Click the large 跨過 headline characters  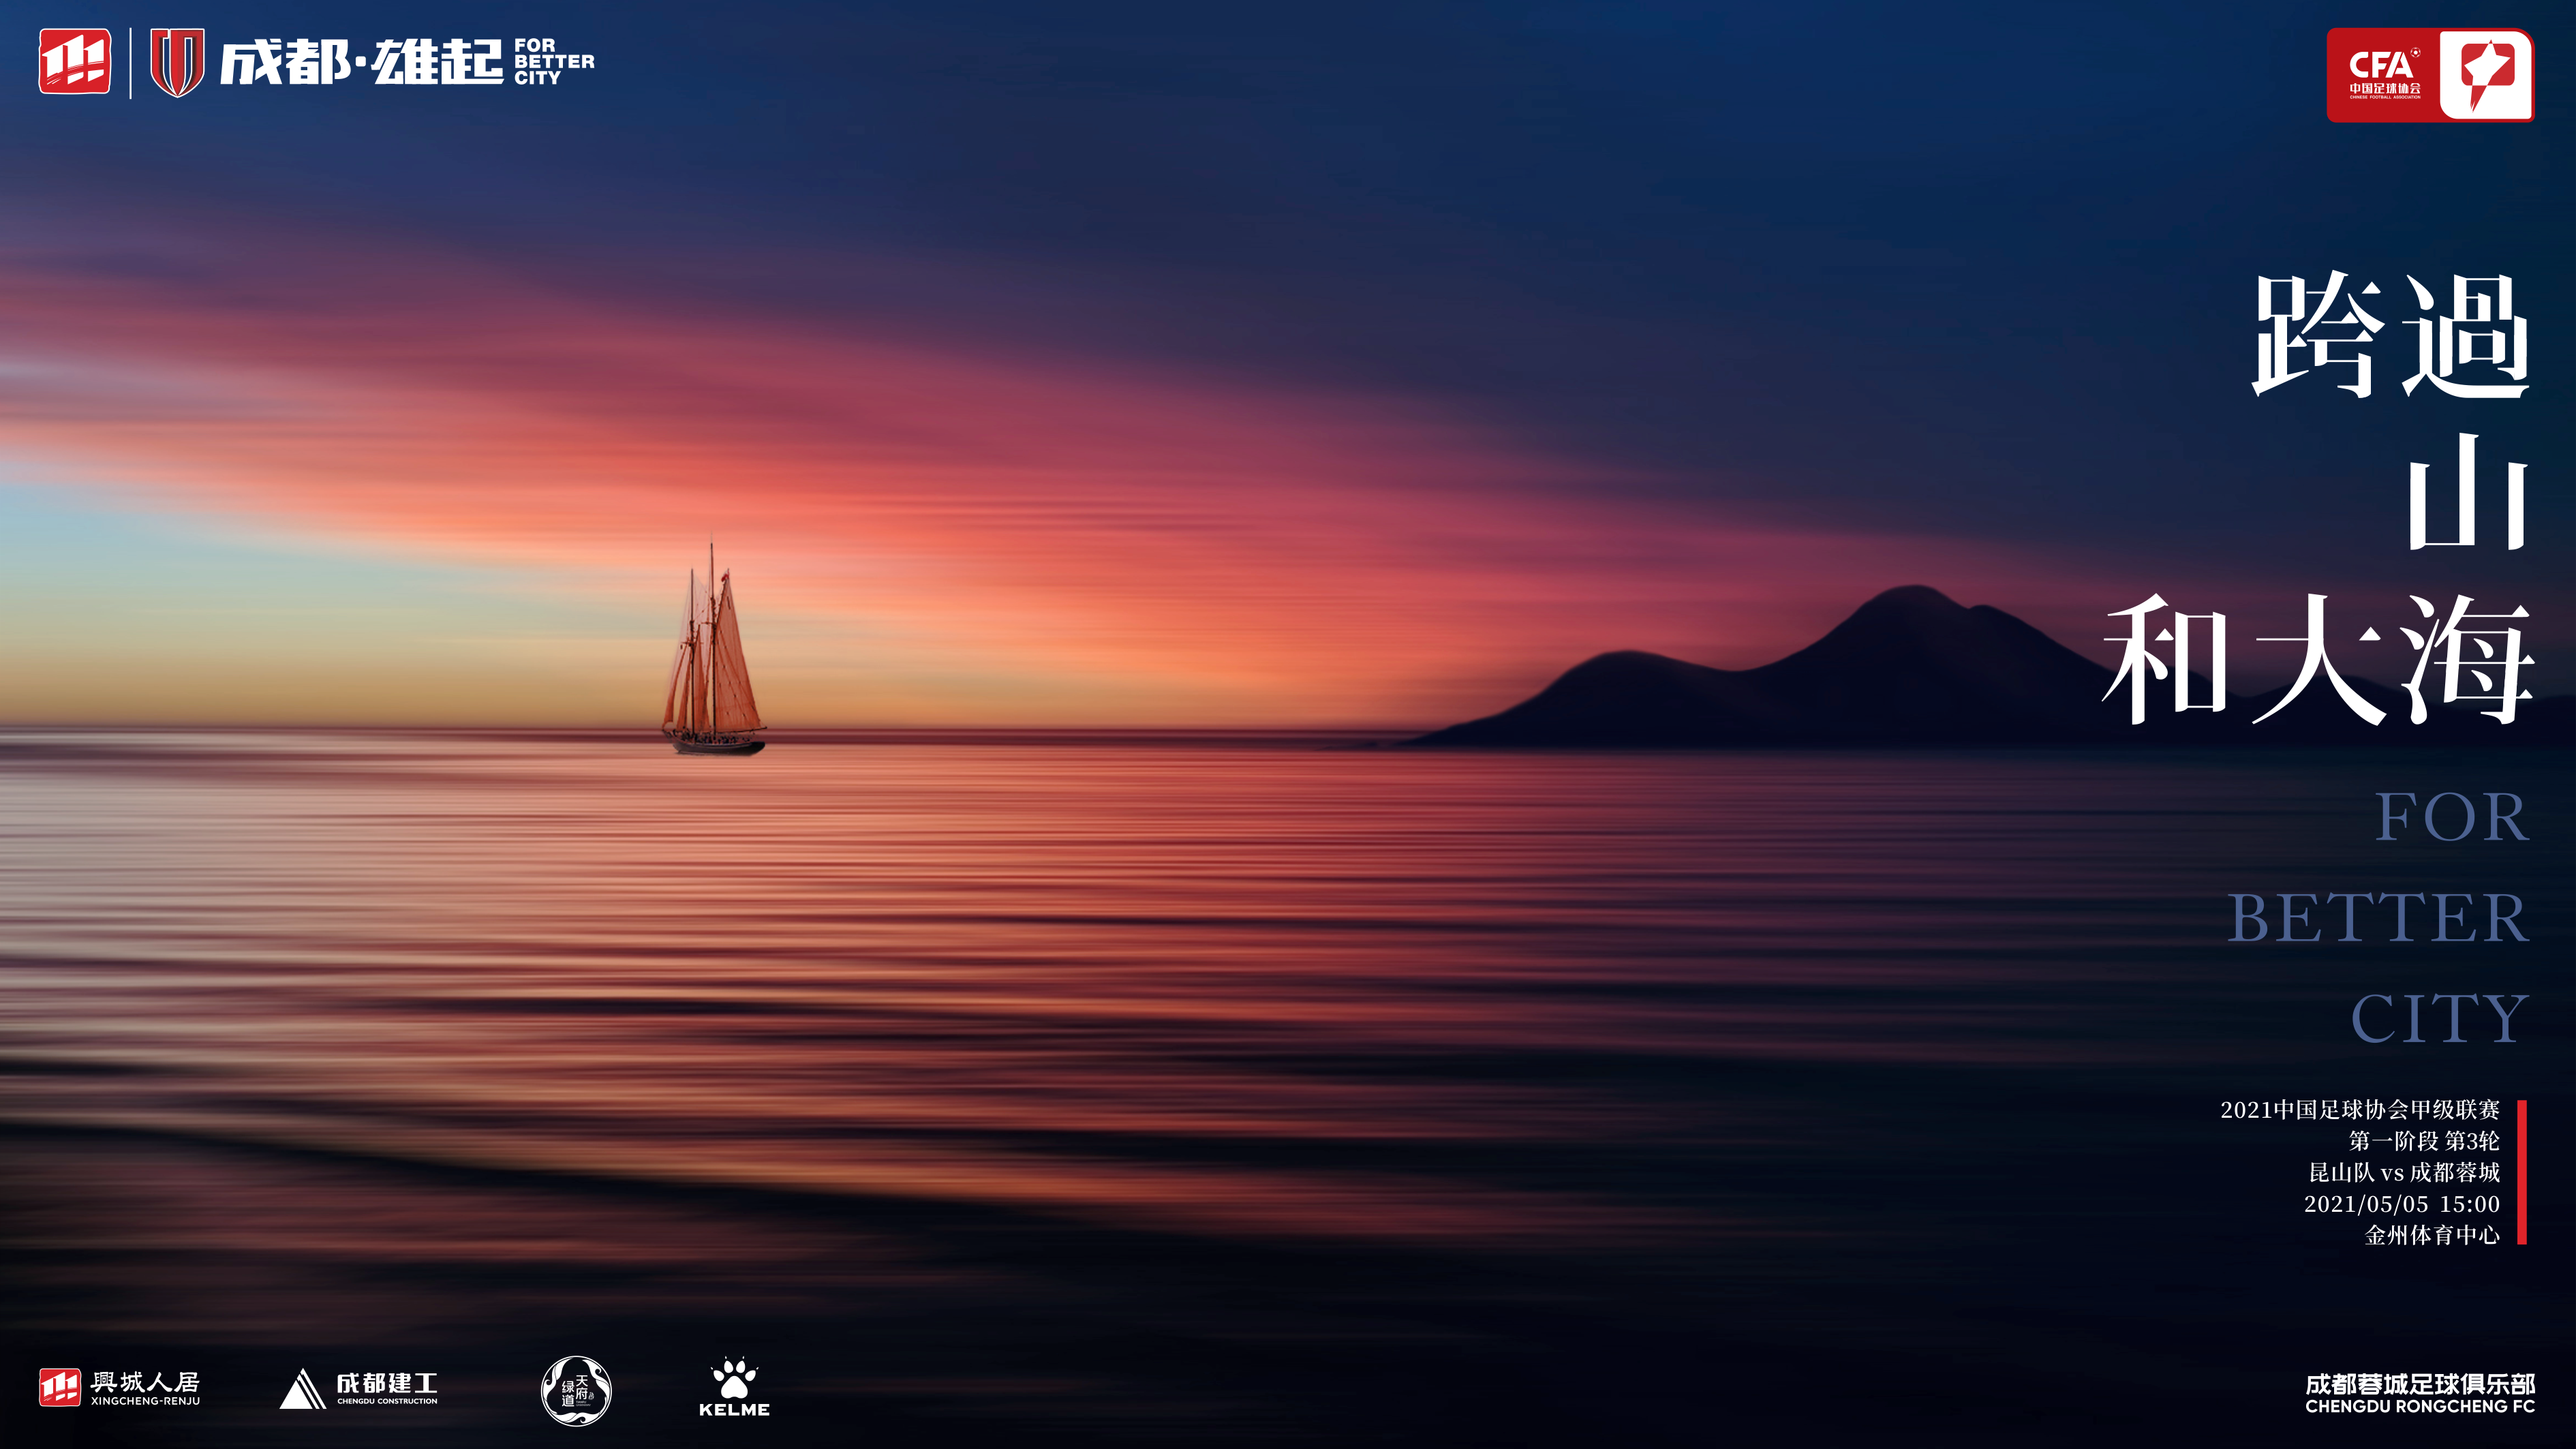click(2390, 335)
